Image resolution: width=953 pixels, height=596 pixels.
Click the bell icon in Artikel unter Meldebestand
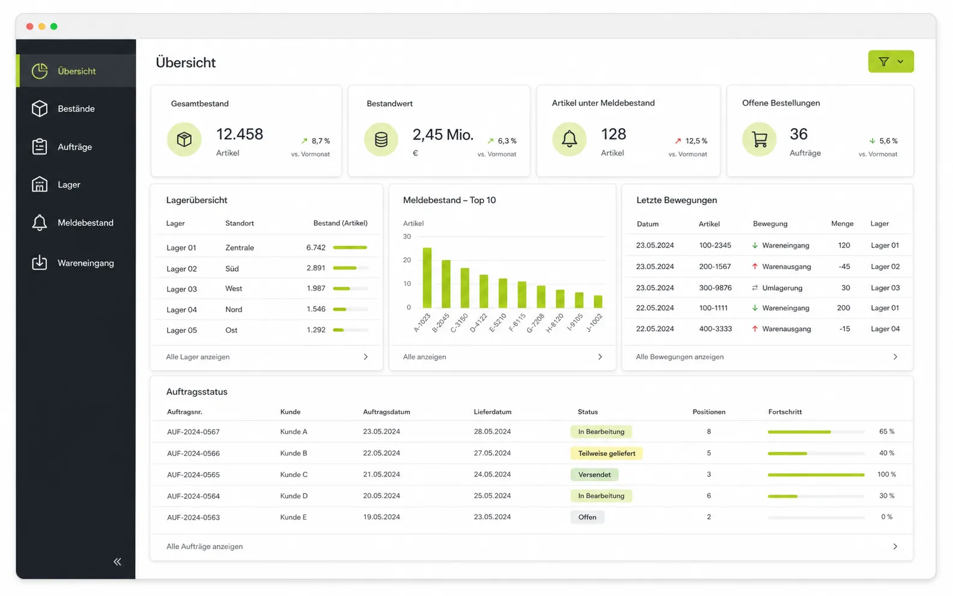point(569,139)
